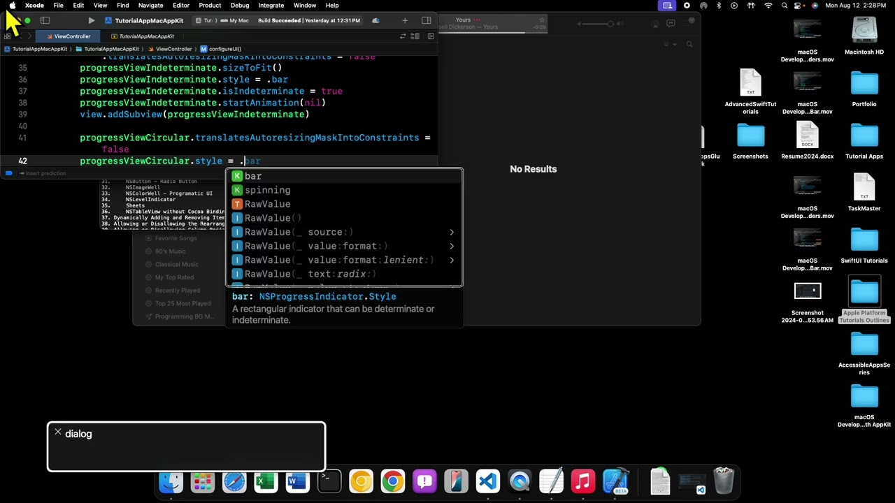
Task: Open the Apple menu
Action: [12, 5]
